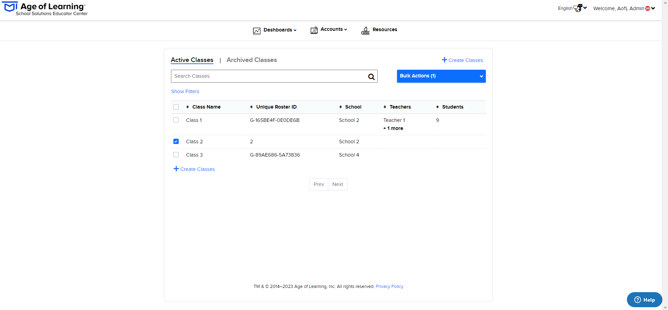This screenshot has height=310, width=668.
Task: Click the Class 1 name
Action: tap(194, 120)
